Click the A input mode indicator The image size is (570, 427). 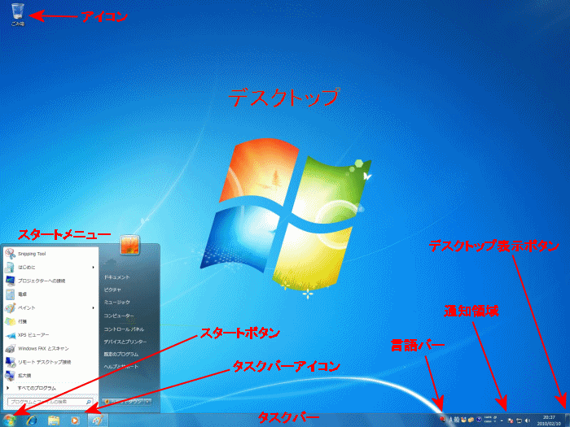click(451, 420)
